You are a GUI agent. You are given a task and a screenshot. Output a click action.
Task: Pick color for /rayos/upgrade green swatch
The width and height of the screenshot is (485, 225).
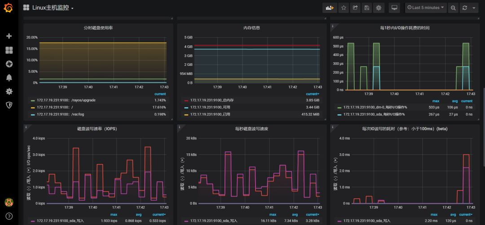(33, 100)
